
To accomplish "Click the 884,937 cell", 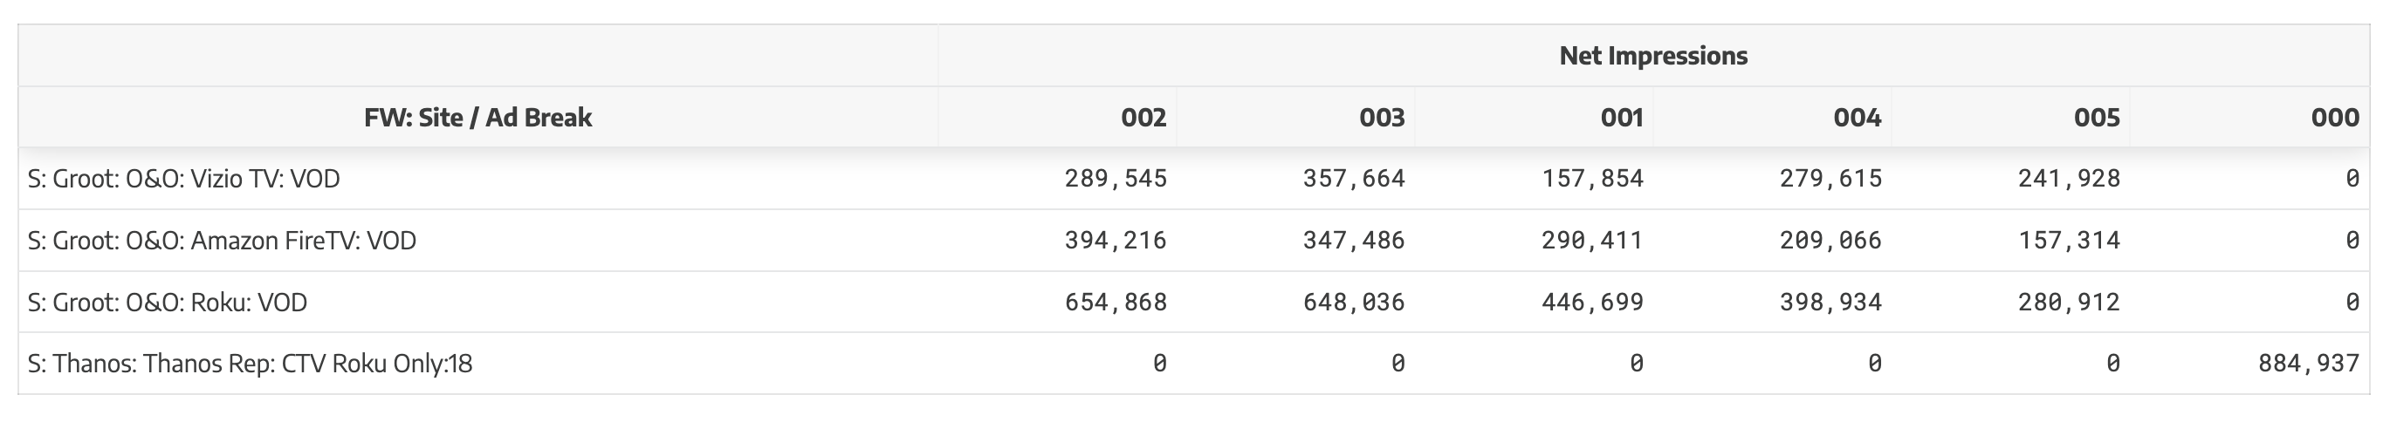I will tap(2308, 364).
